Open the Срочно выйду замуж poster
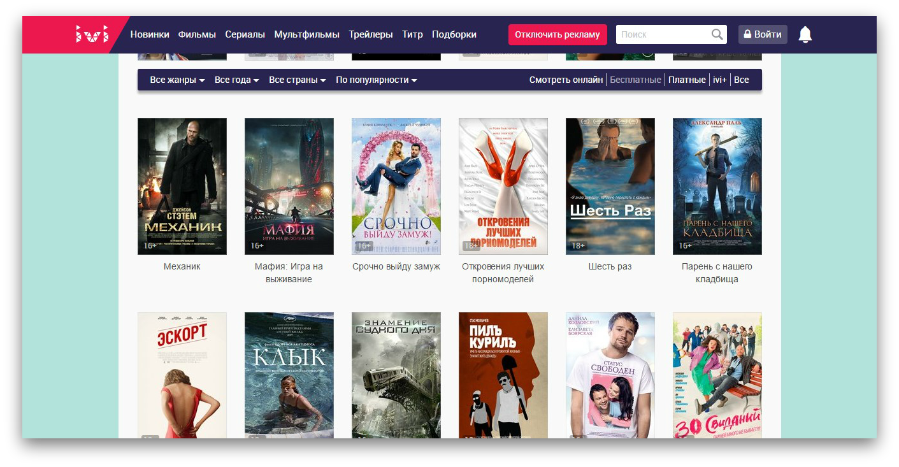The width and height of the screenshot is (899, 467). (x=396, y=186)
